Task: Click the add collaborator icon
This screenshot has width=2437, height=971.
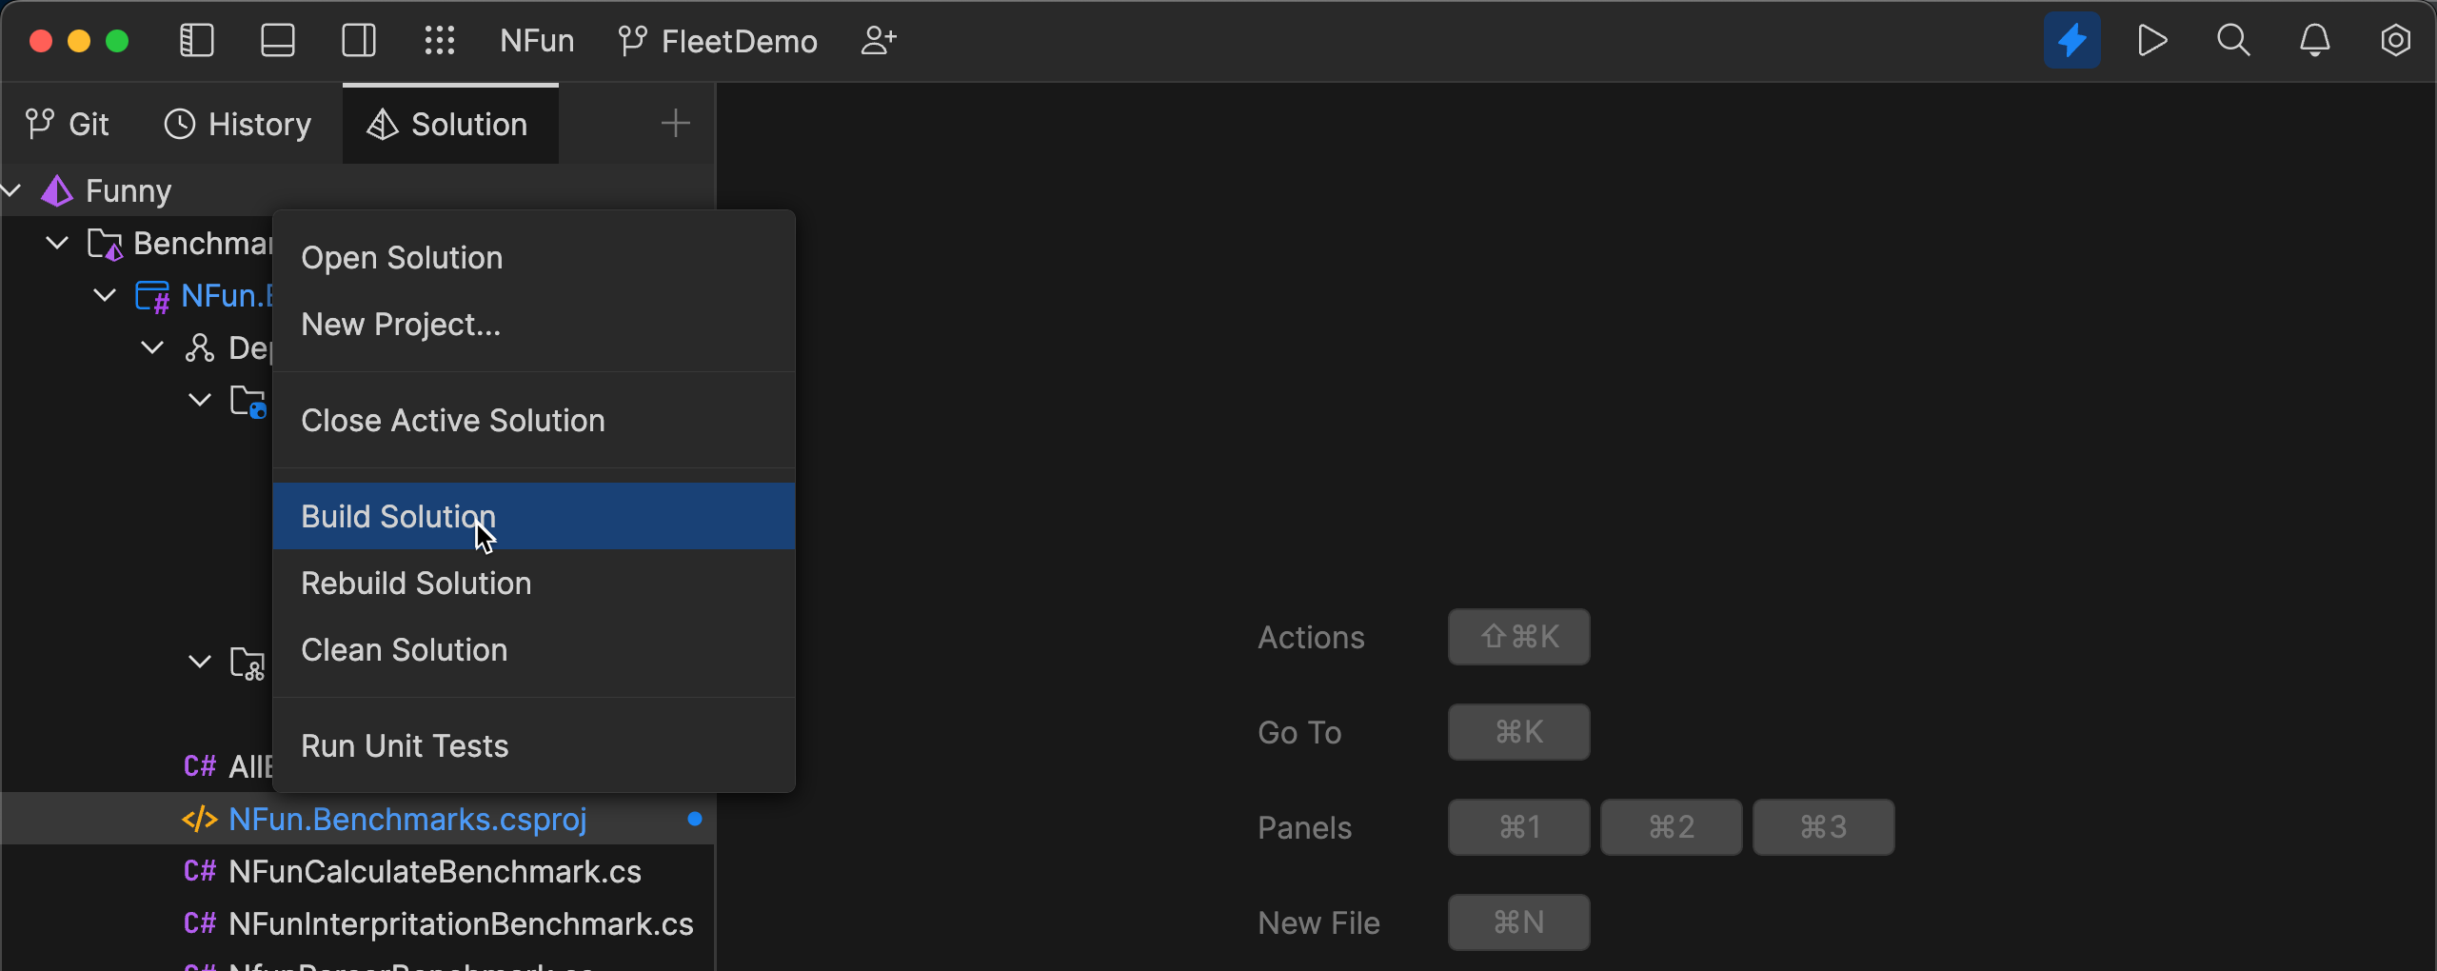Action: pos(879,41)
